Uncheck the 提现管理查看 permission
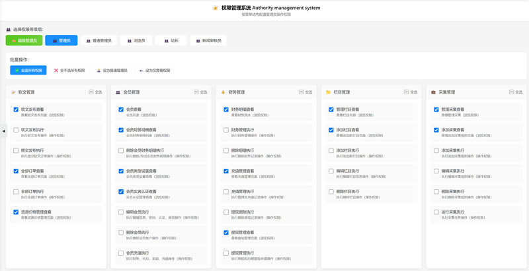The height and width of the screenshot is (271, 529). point(226,233)
